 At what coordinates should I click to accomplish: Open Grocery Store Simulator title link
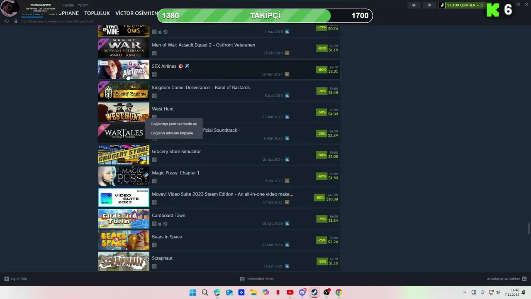pyautogui.click(x=176, y=152)
